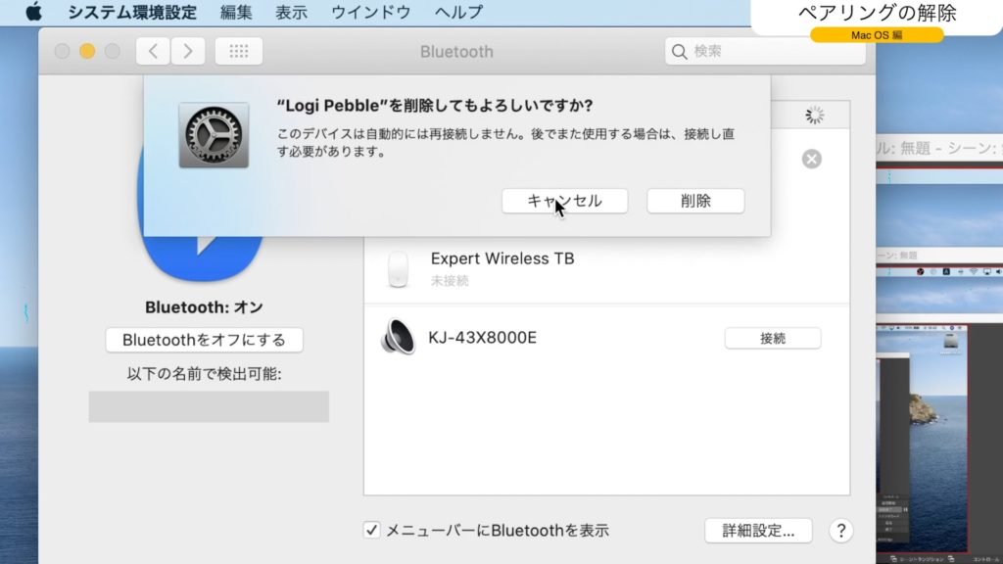Click the 未接続 status under Expert Wireless TB

click(450, 281)
